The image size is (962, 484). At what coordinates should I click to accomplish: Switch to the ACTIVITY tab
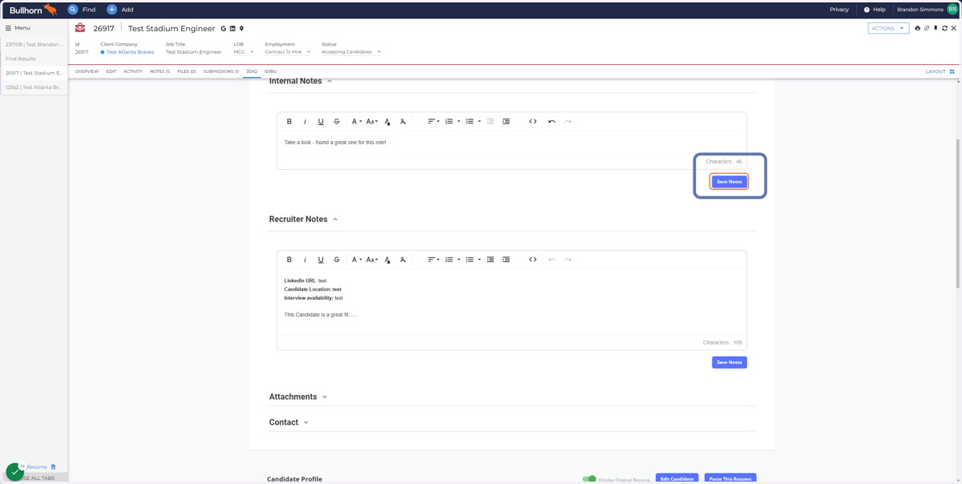[133, 71]
